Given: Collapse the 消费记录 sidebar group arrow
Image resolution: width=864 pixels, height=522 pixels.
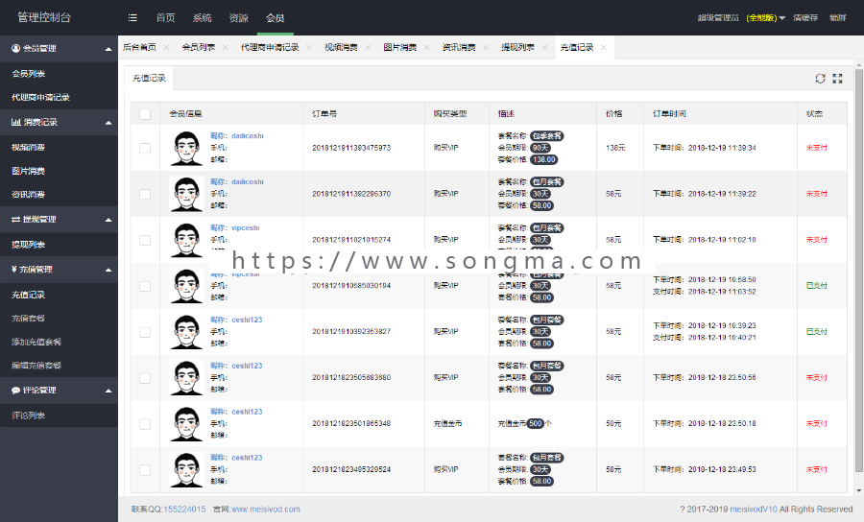Looking at the screenshot, I should pyautogui.click(x=108, y=123).
